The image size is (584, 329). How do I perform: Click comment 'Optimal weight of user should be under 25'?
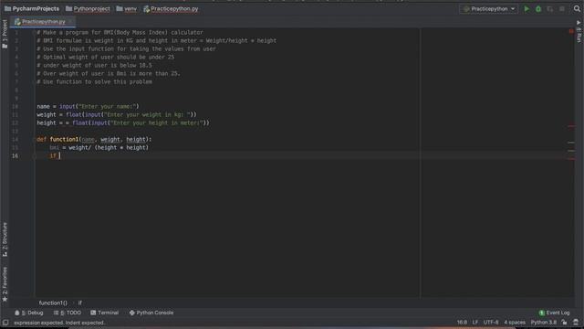(106, 58)
